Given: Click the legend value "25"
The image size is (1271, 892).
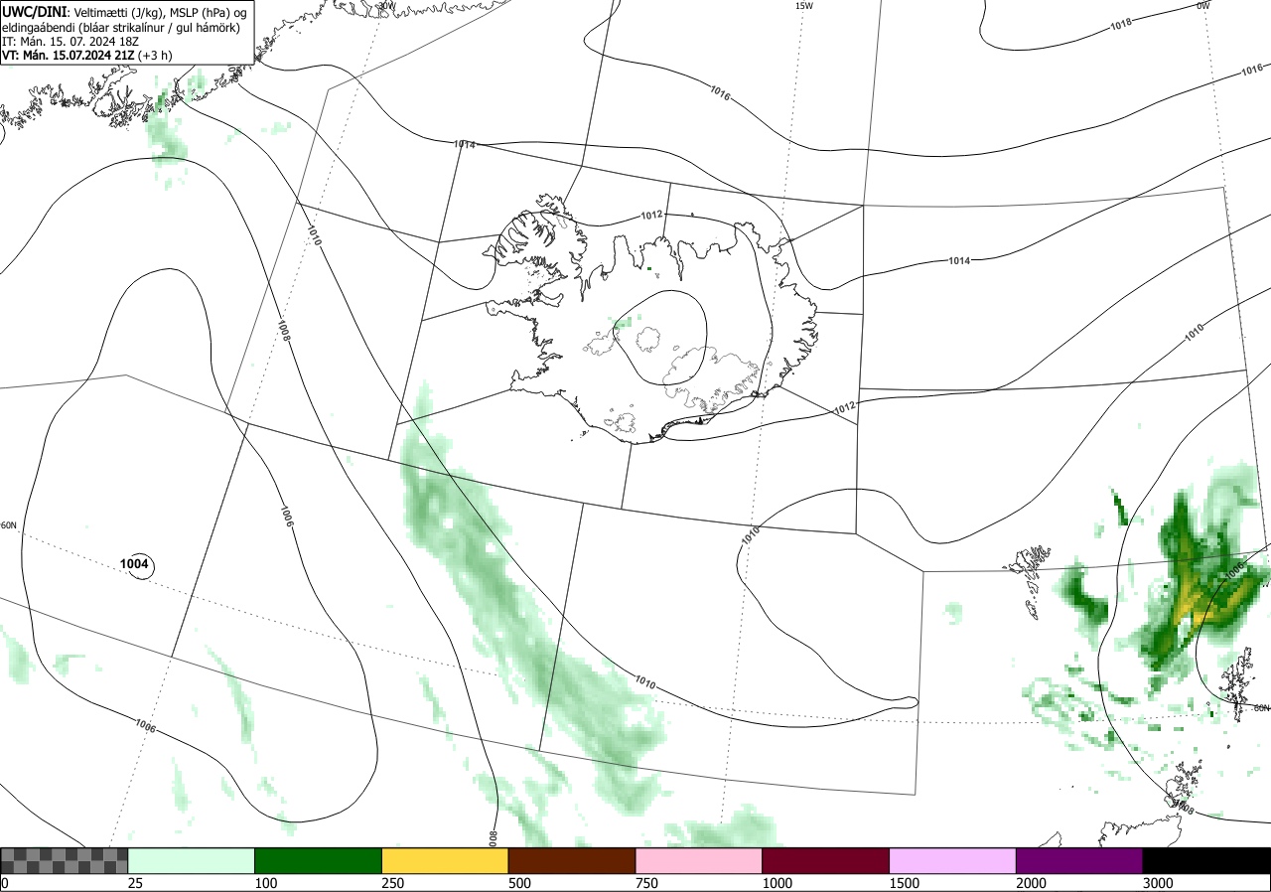Looking at the screenshot, I should click(x=135, y=883).
